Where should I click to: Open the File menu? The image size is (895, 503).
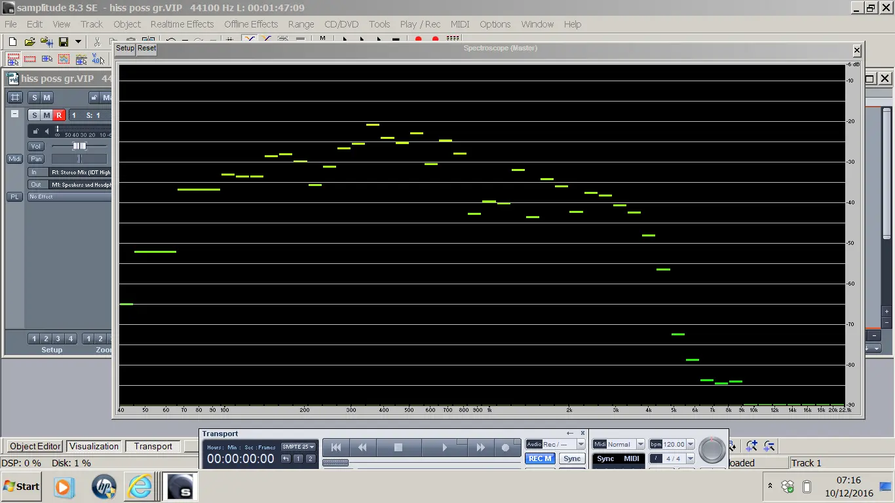coord(10,24)
